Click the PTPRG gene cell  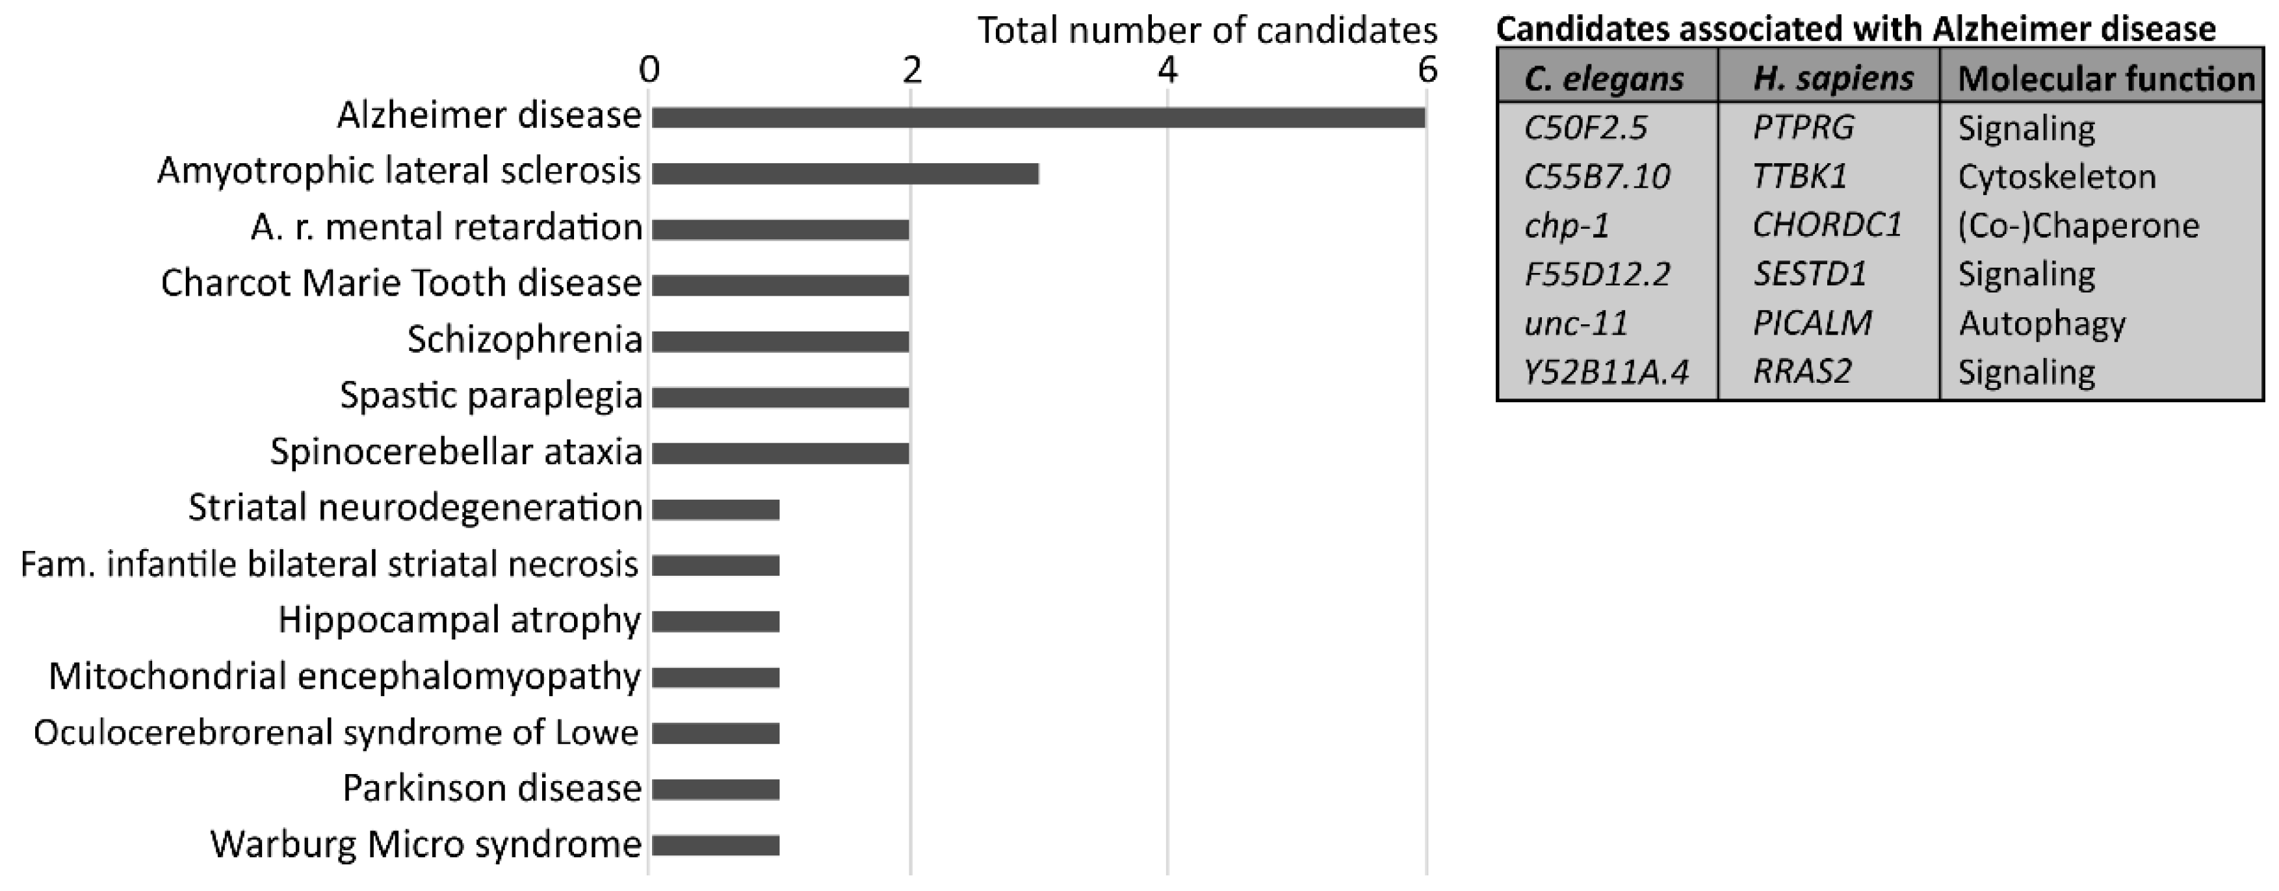pos(1803,128)
